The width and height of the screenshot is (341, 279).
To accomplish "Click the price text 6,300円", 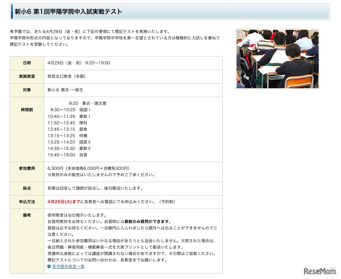I will point(56,168).
